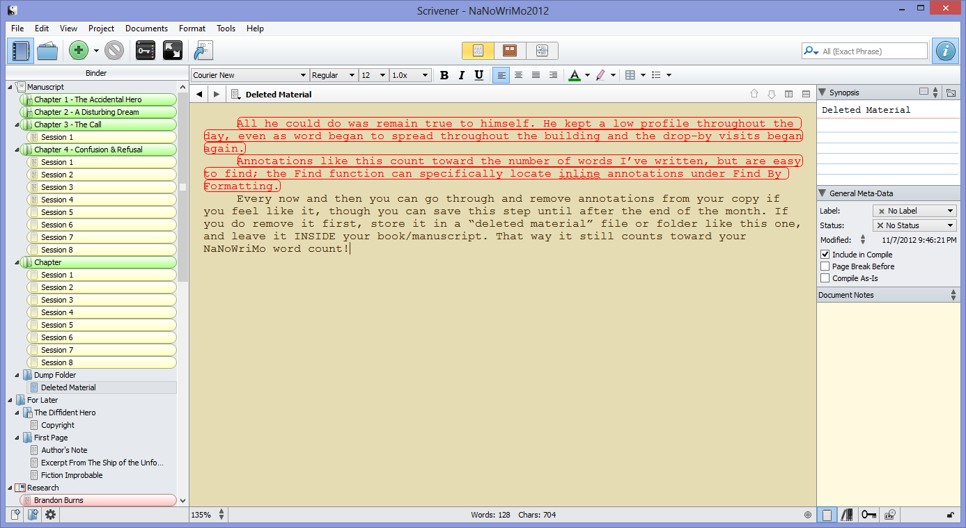Toggle the Binder sidebar icon
This screenshot has height=528, width=966.
(20, 51)
